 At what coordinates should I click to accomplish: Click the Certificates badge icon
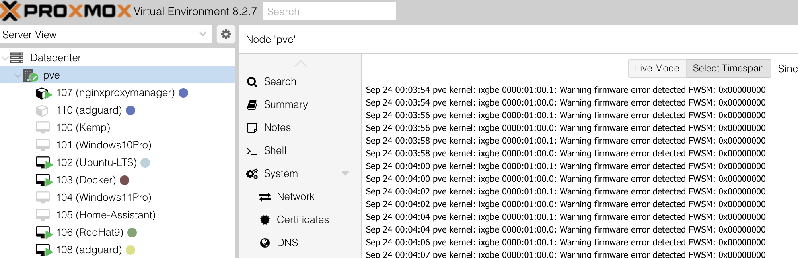pyautogui.click(x=265, y=219)
